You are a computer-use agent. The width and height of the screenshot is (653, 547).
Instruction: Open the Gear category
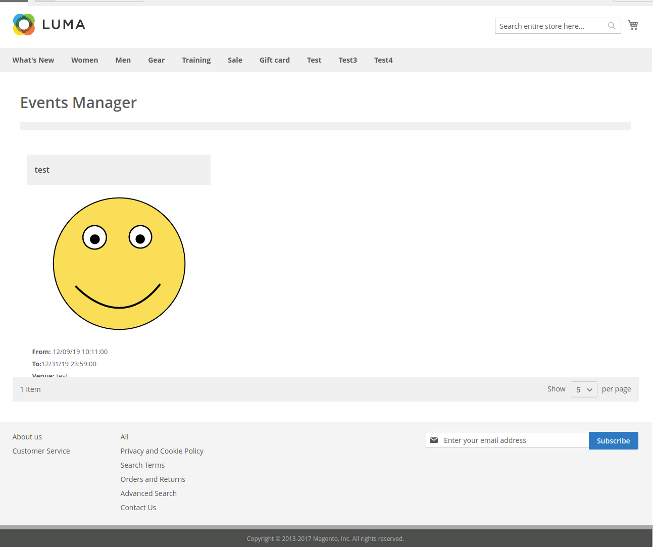156,60
